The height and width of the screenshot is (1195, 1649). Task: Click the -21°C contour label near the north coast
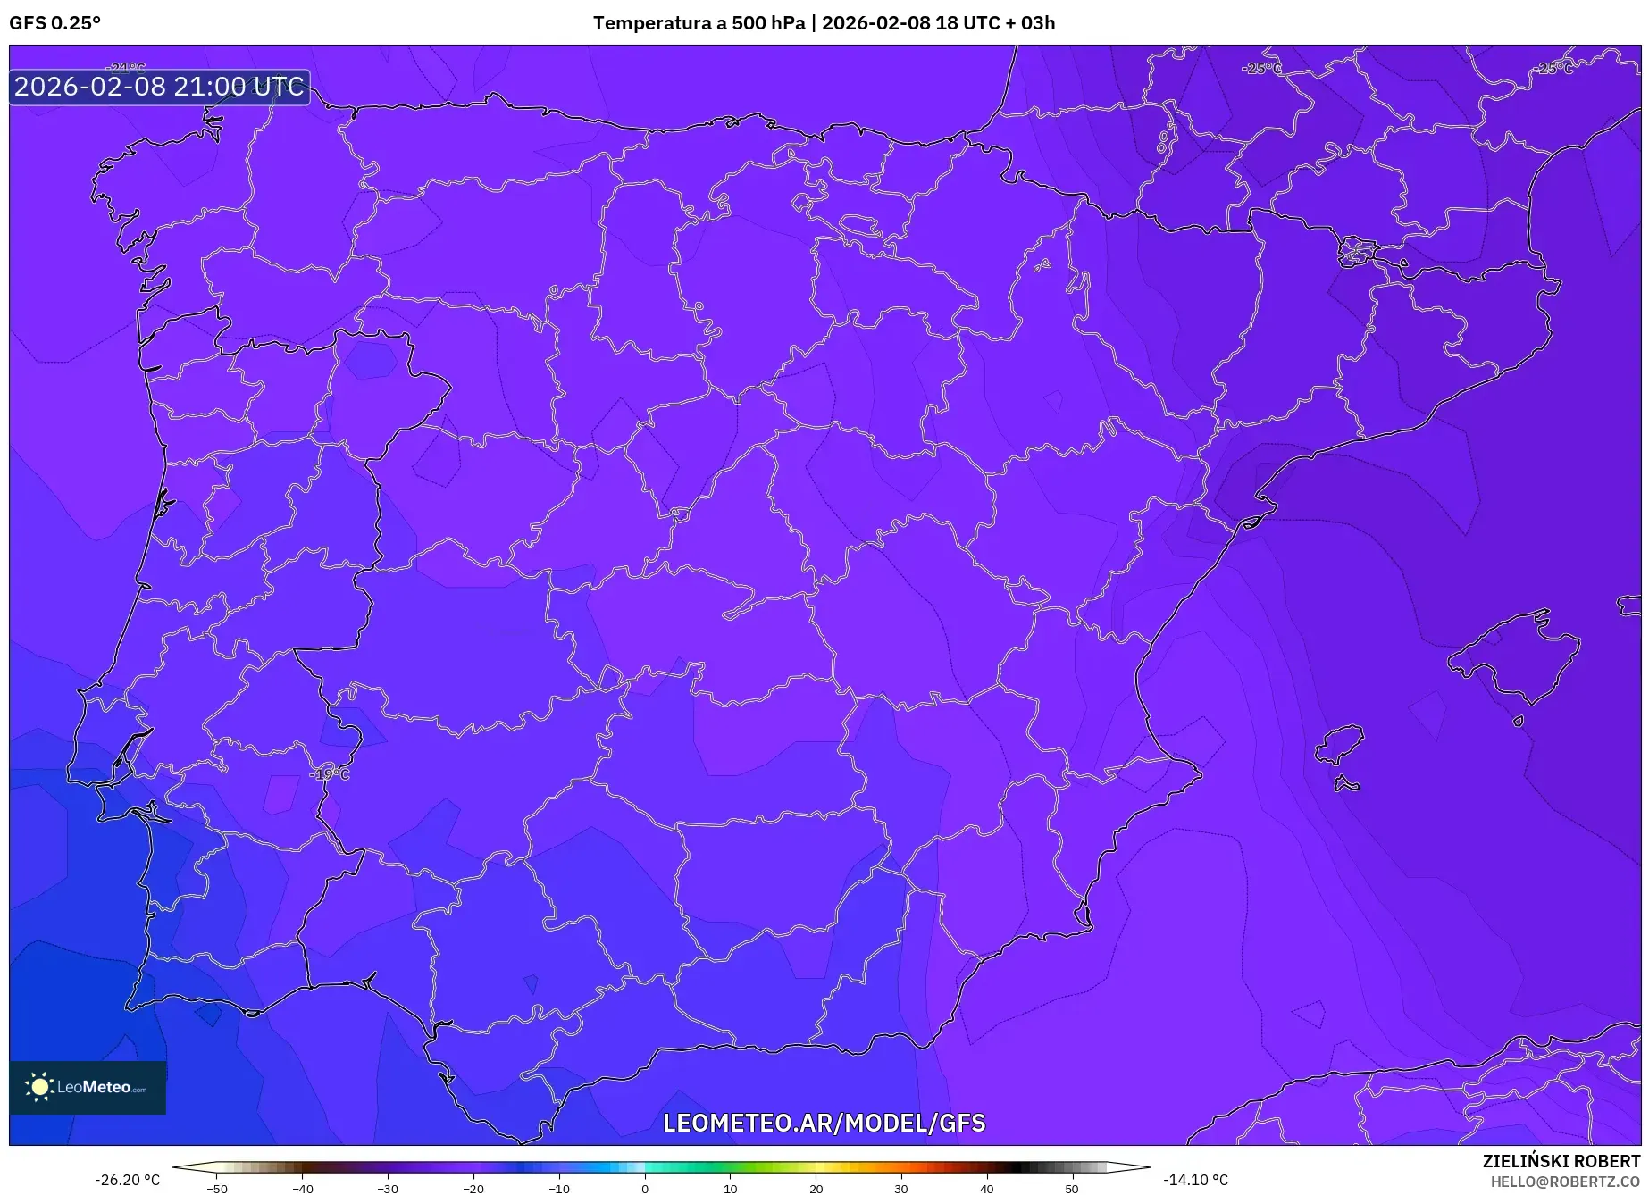(x=126, y=68)
